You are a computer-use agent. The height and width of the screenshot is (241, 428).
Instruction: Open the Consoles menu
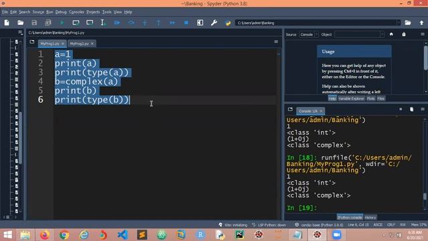pos(76,12)
